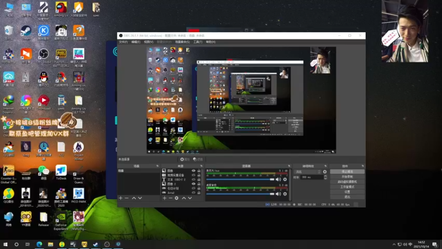Open the File (文件) menu in OBS

123,42
